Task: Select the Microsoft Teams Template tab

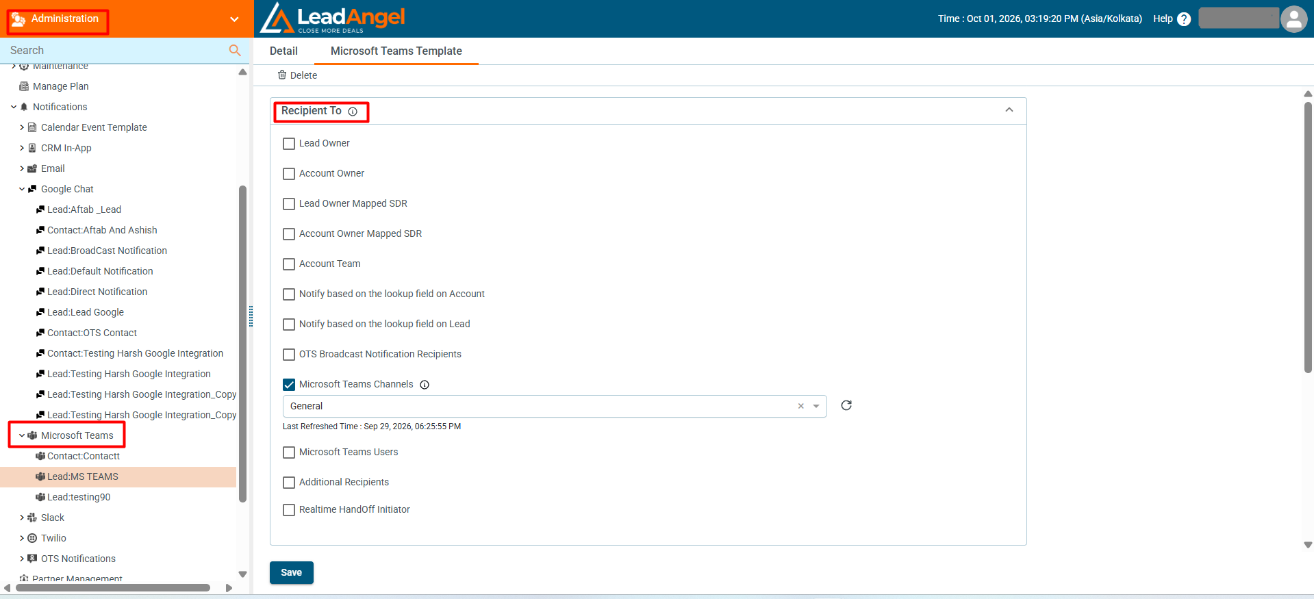Action: pos(396,51)
